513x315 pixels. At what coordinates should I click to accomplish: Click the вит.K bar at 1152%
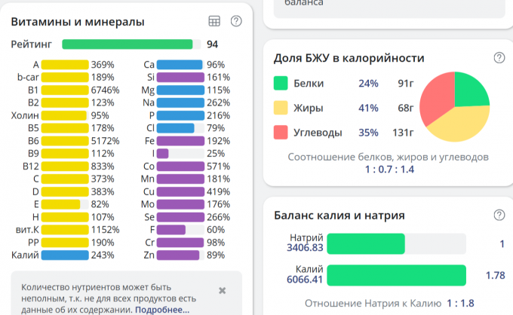click(65, 229)
